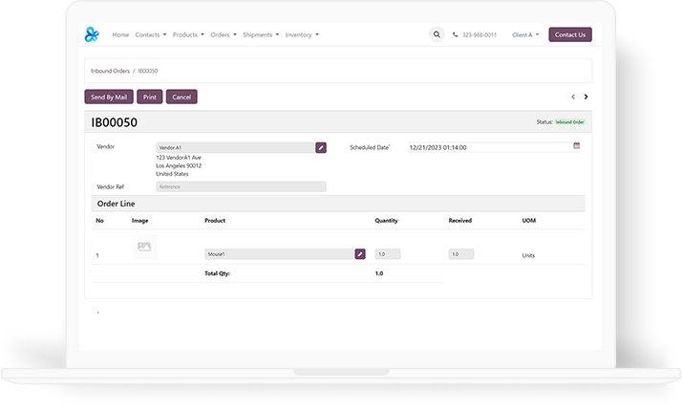The height and width of the screenshot is (411, 683).
Task: Edit Mouse1 product with pencil icon
Action: (x=360, y=254)
